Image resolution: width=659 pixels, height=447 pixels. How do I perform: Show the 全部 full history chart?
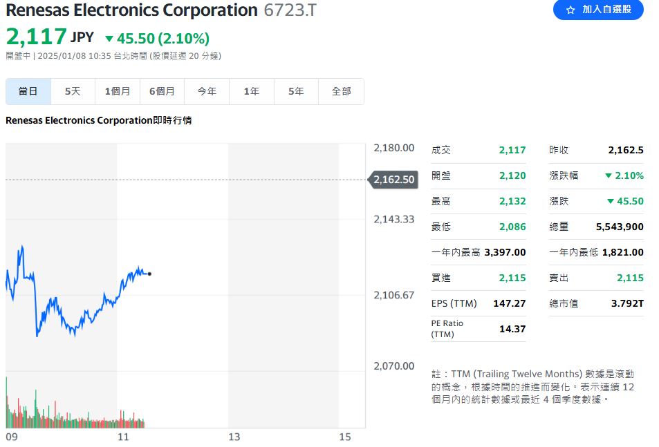[341, 91]
